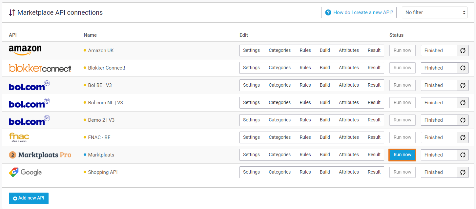Open Rules for Marktplaats connection
This screenshot has width=476, height=209.
pos(305,155)
